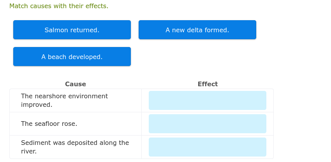Click the top light-blue answer box
Screen dimensions: 331x162
click(207, 100)
